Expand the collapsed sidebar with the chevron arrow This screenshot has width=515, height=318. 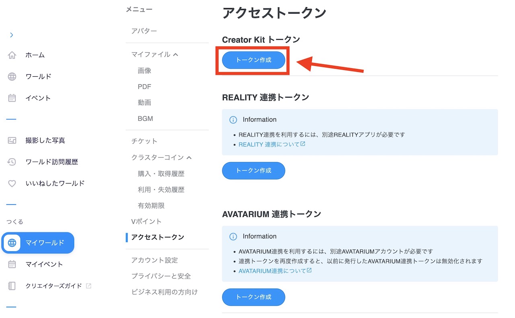pyautogui.click(x=11, y=35)
